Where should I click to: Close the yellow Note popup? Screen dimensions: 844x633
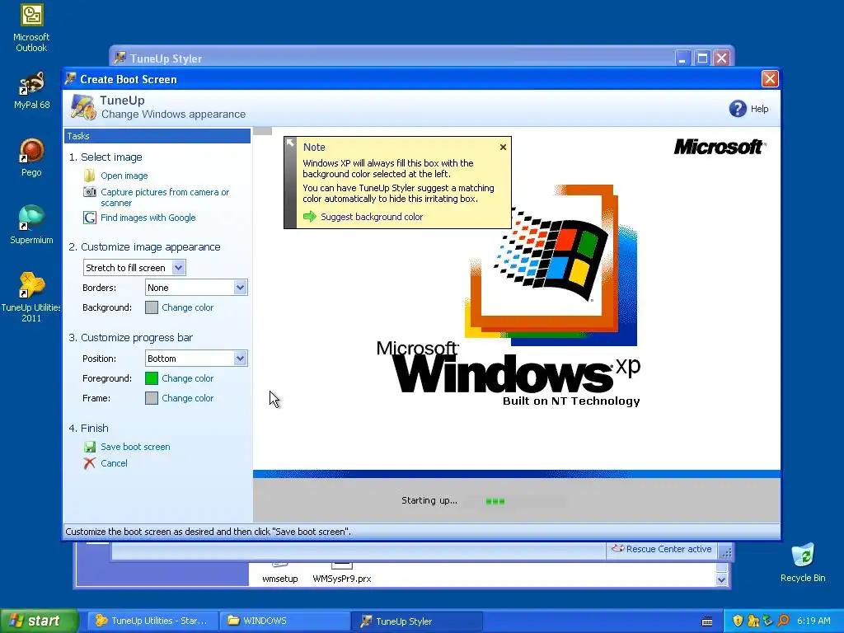click(x=503, y=147)
